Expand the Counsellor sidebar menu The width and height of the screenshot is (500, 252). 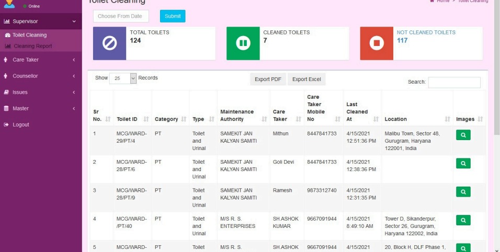point(74,76)
